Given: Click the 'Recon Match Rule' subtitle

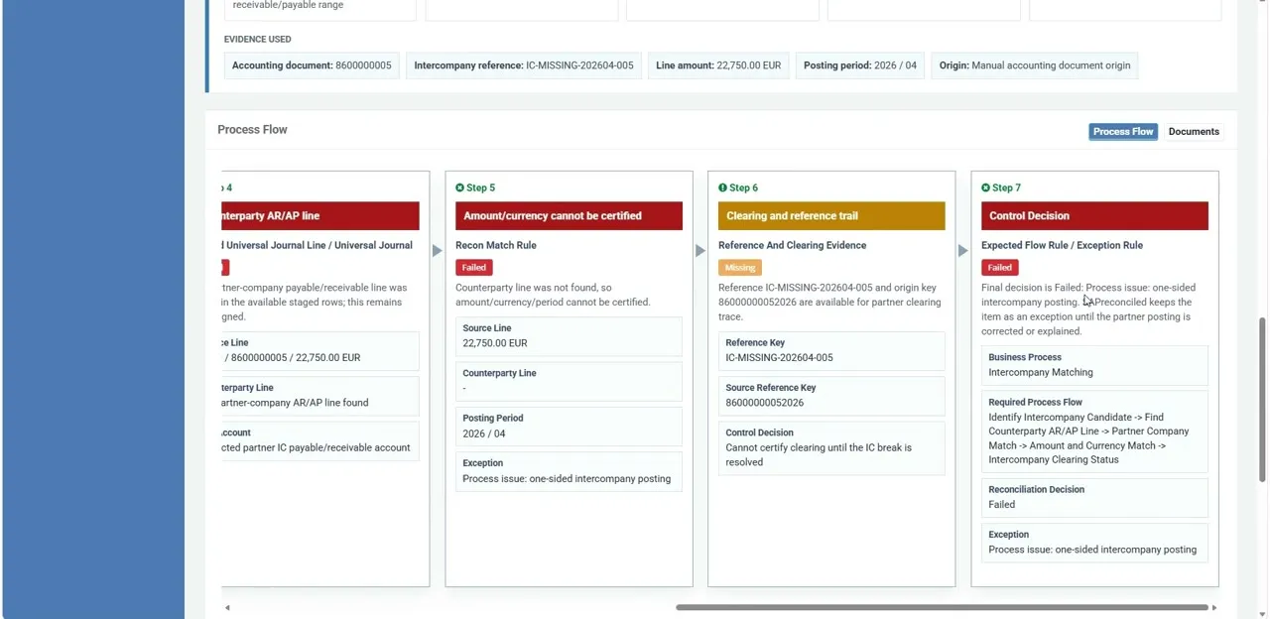Looking at the screenshot, I should click(496, 245).
